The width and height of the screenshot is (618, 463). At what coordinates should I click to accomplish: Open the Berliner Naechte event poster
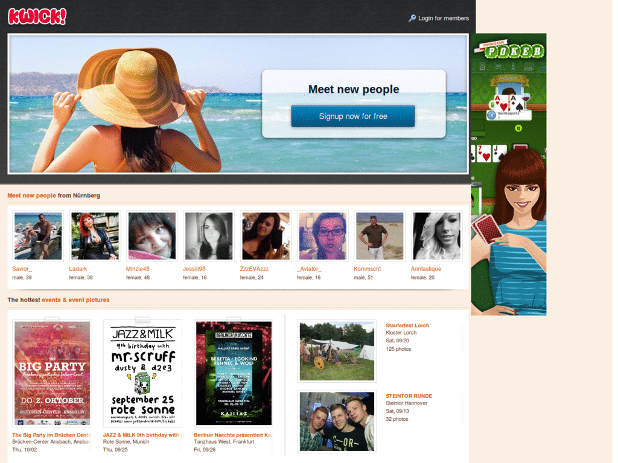pyautogui.click(x=234, y=373)
